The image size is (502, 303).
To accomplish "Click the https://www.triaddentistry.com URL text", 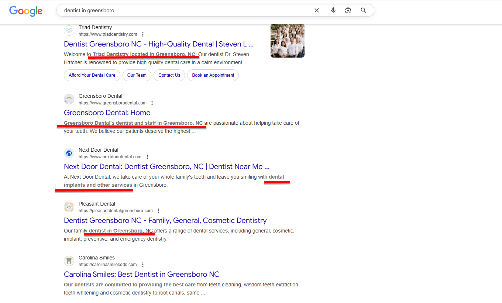I will pyautogui.click(x=108, y=34).
